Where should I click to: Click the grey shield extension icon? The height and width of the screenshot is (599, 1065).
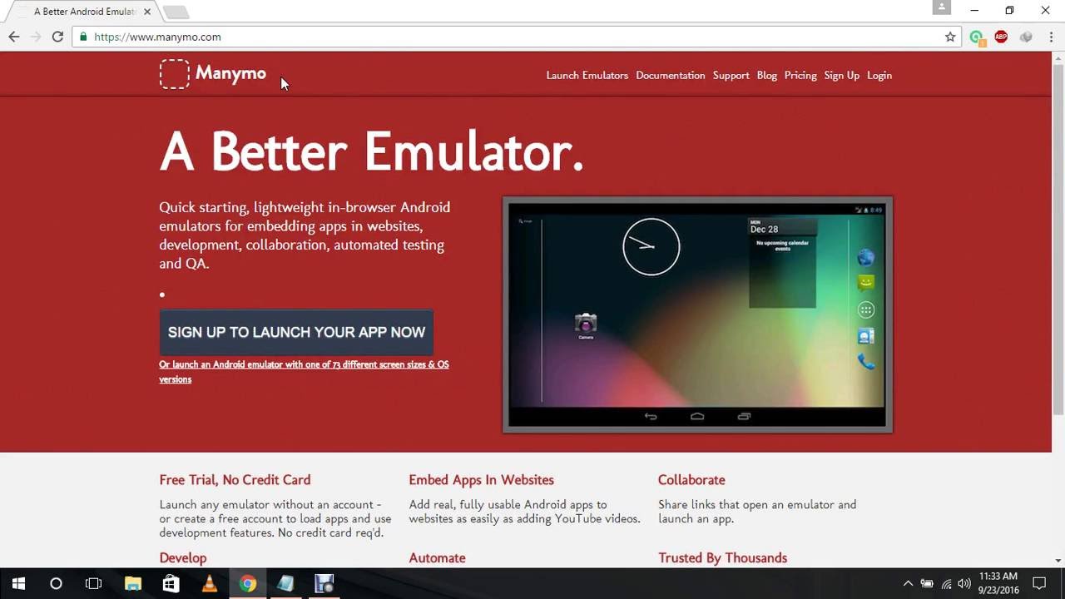[1026, 37]
